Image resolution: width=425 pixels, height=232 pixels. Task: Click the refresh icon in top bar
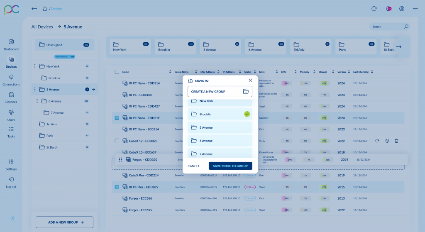point(374,9)
